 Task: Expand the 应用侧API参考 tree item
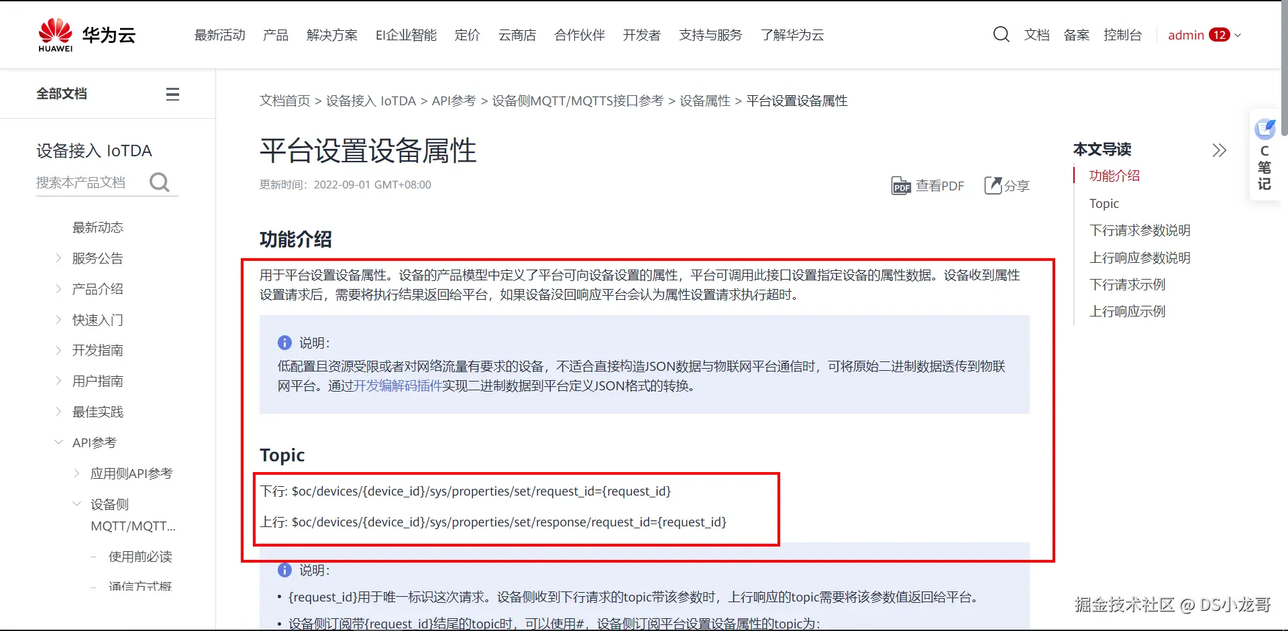[76, 473]
